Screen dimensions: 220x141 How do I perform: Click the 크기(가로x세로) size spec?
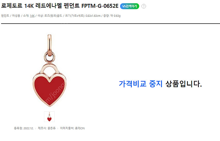pyautogui.click(x=83, y=16)
